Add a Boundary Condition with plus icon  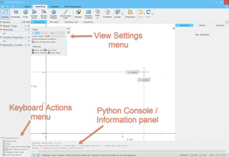[29, 45]
